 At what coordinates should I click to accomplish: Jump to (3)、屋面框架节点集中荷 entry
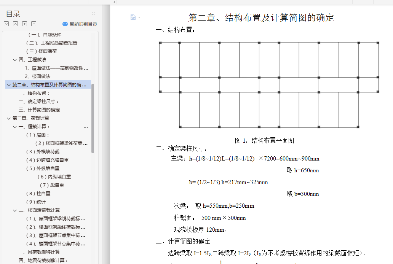(x=56, y=235)
